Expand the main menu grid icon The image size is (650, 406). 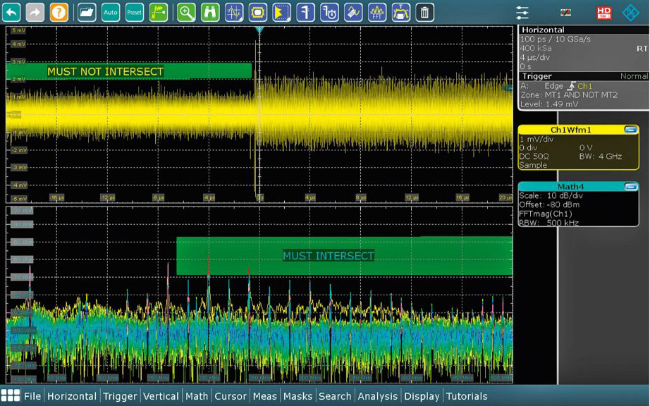point(11,395)
